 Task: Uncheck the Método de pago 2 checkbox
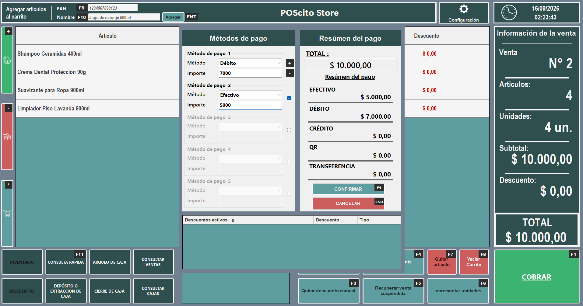[289, 98]
